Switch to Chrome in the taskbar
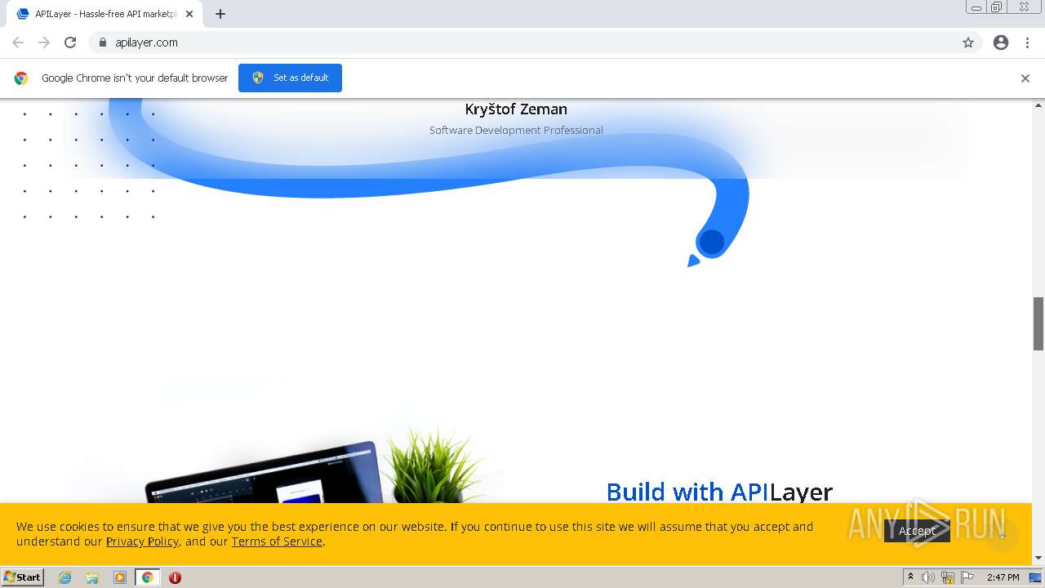This screenshot has width=1045, height=588. point(147,577)
